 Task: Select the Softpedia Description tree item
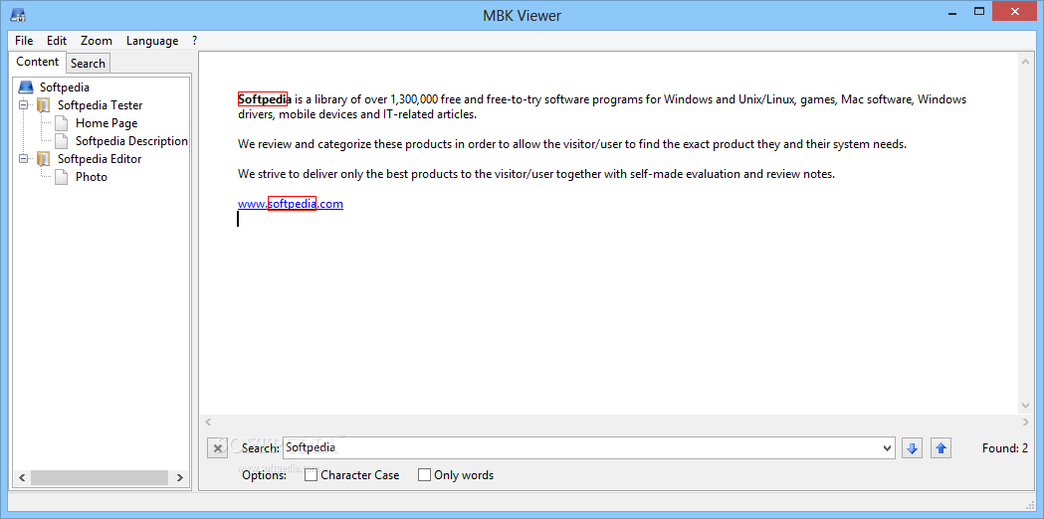[131, 141]
